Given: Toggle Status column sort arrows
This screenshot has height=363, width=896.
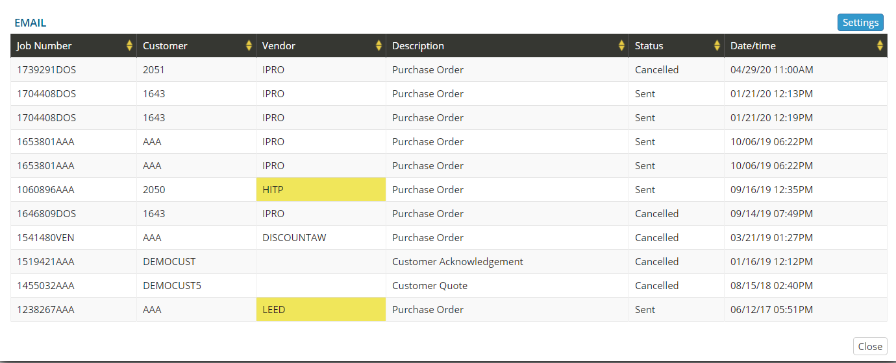Looking at the screenshot, I should coord(717,45).
